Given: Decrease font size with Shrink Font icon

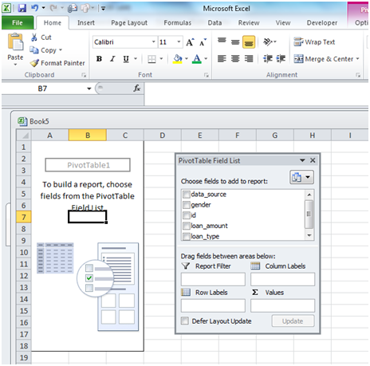Looking at the screenshot, I should tap(203, 42).
